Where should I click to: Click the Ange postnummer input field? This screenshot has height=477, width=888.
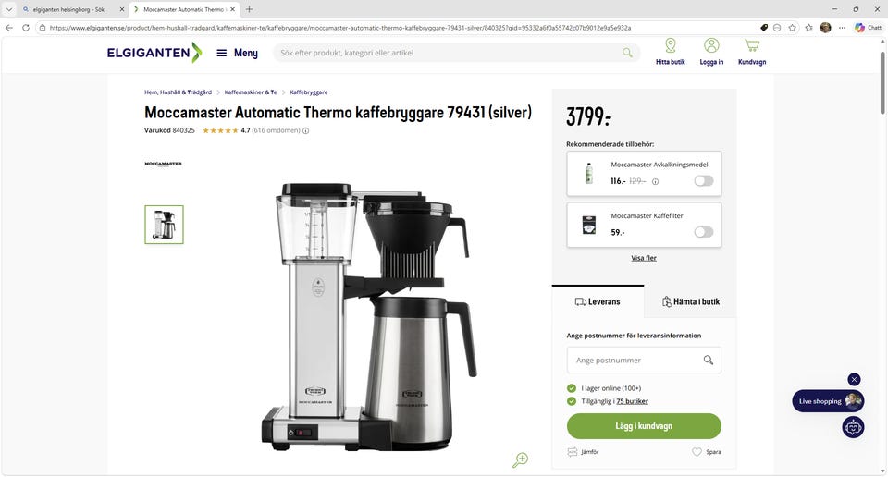(644, 360)
